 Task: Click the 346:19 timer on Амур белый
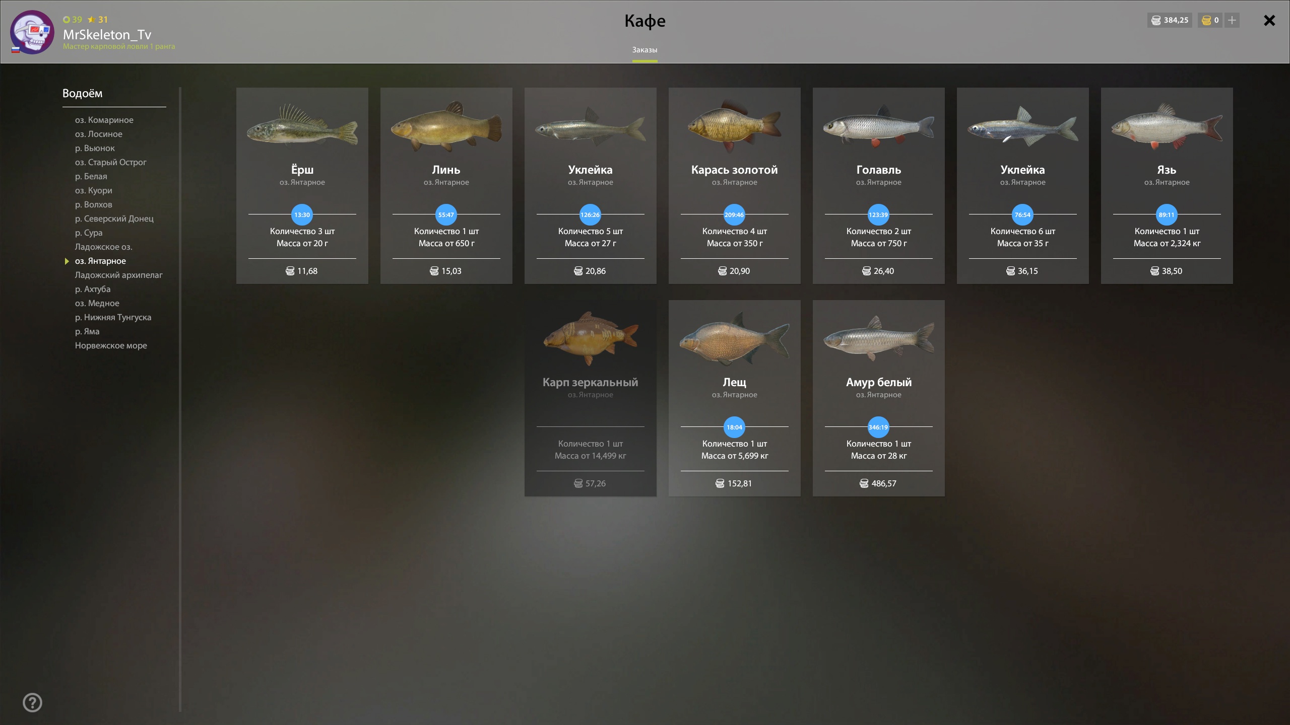(x=878, y=427)
